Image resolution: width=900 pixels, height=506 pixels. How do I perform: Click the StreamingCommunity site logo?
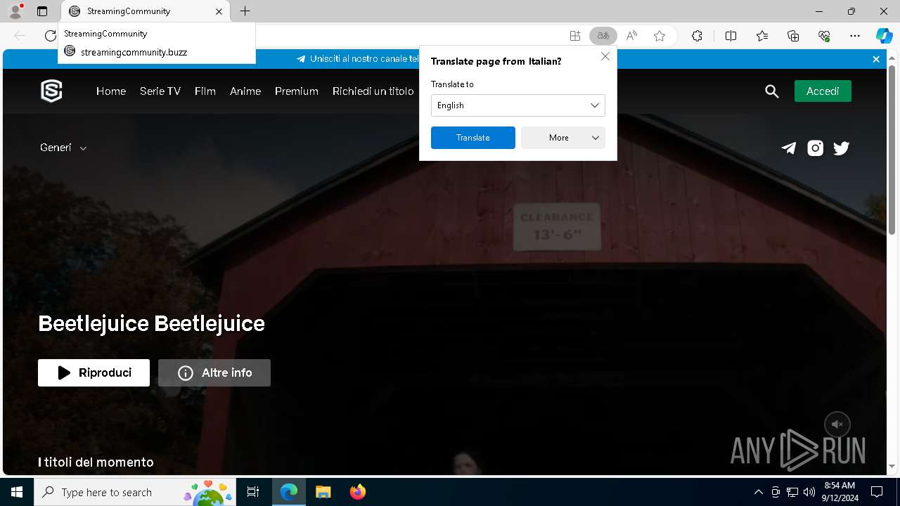tap(51, 91)
